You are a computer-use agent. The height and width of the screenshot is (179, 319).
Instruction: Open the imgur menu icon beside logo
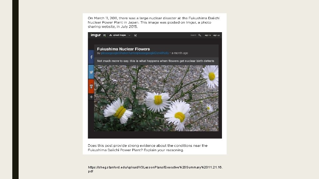point(104,35)
